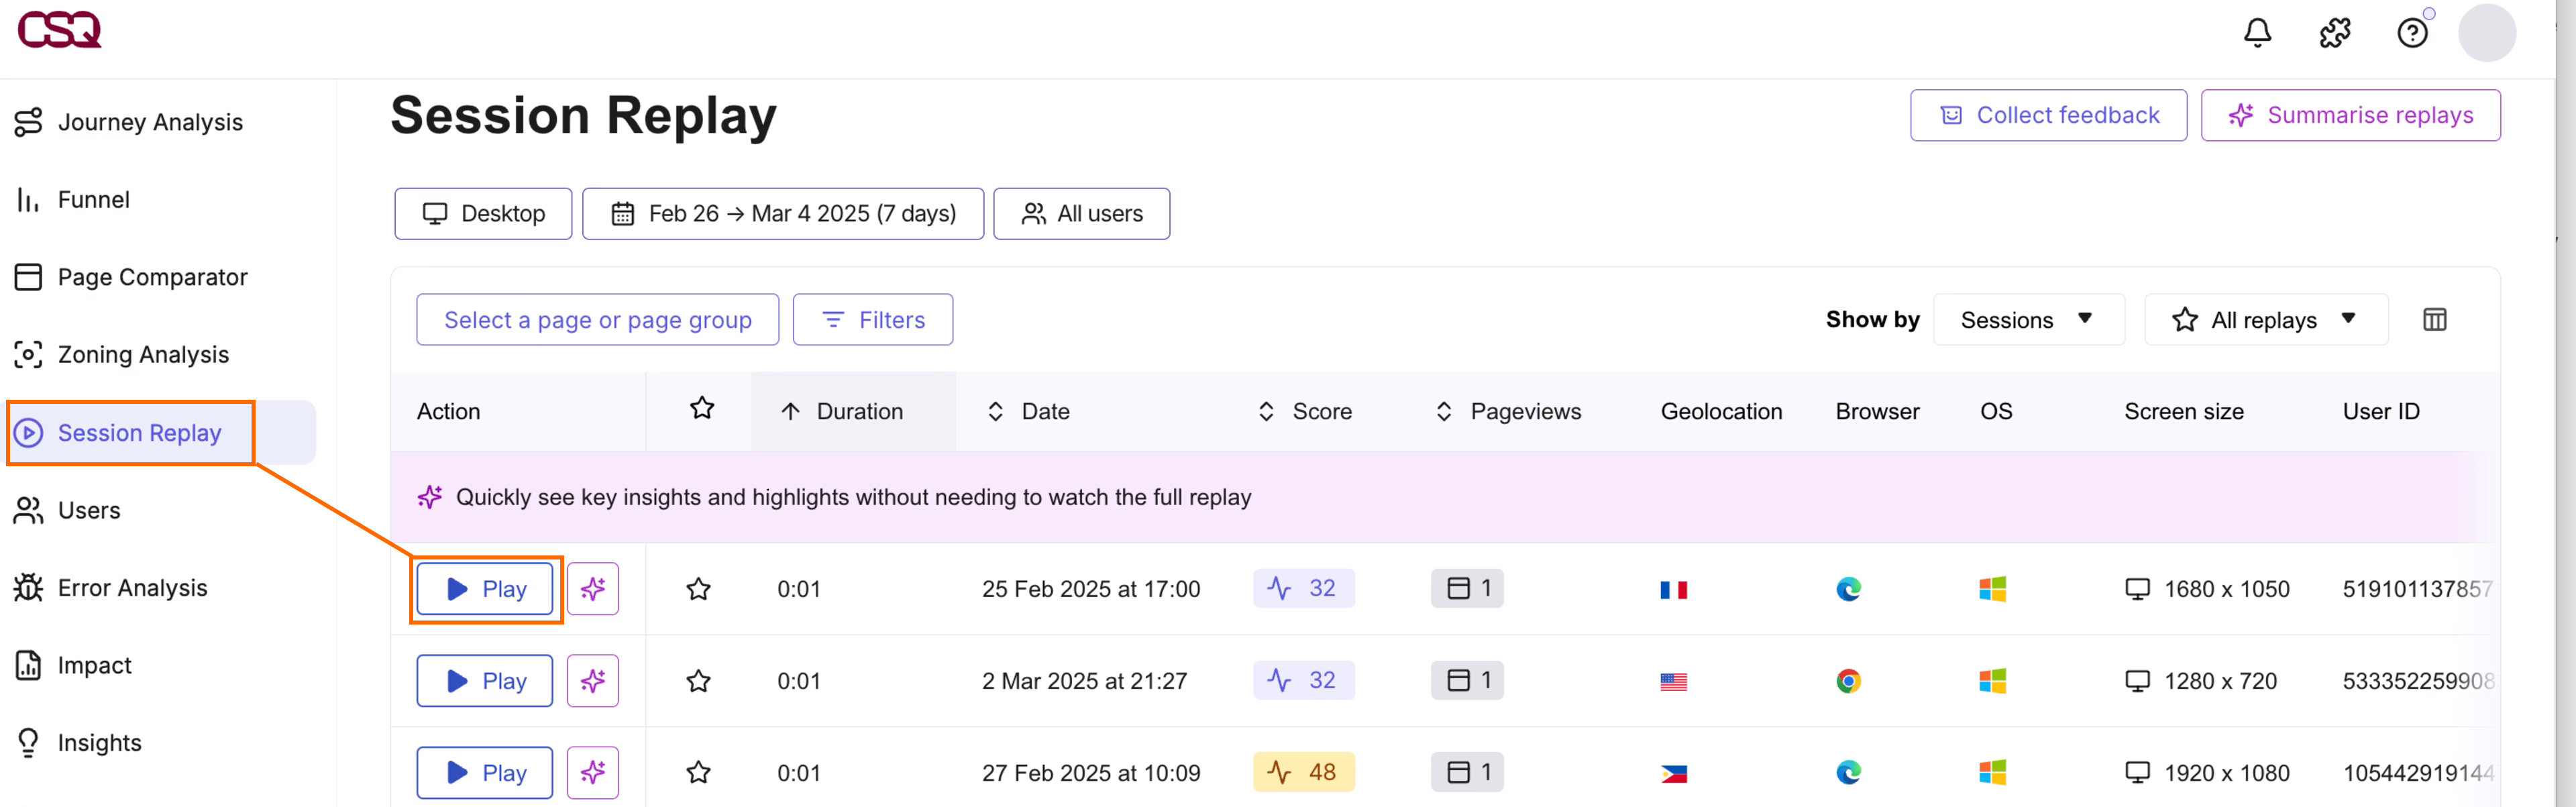The height and width of the screenshot is (807, 2576).
Task: Play the 25 Feb 2025 session replay
Action: (x=484, y=588)
